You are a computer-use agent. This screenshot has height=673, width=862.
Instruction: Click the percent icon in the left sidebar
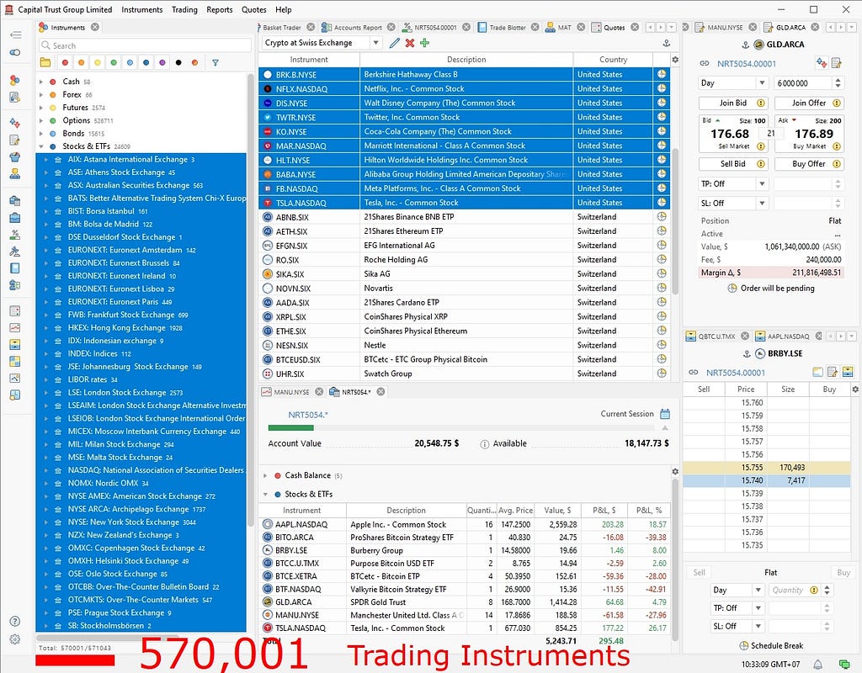point(15,235)
